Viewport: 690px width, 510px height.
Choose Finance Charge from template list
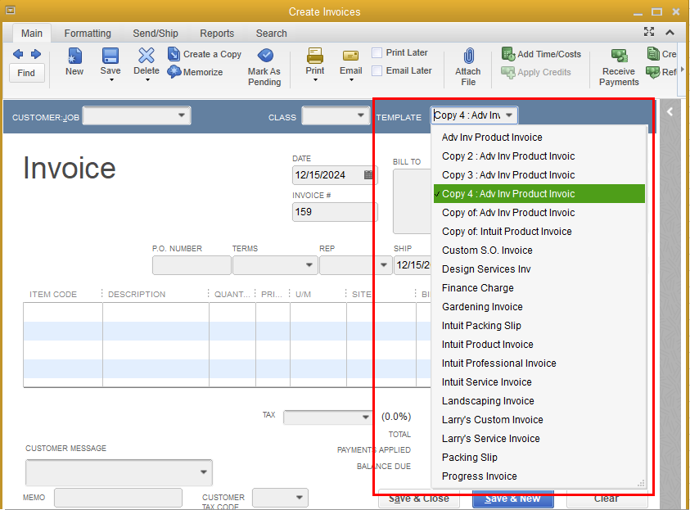(478, 288)
